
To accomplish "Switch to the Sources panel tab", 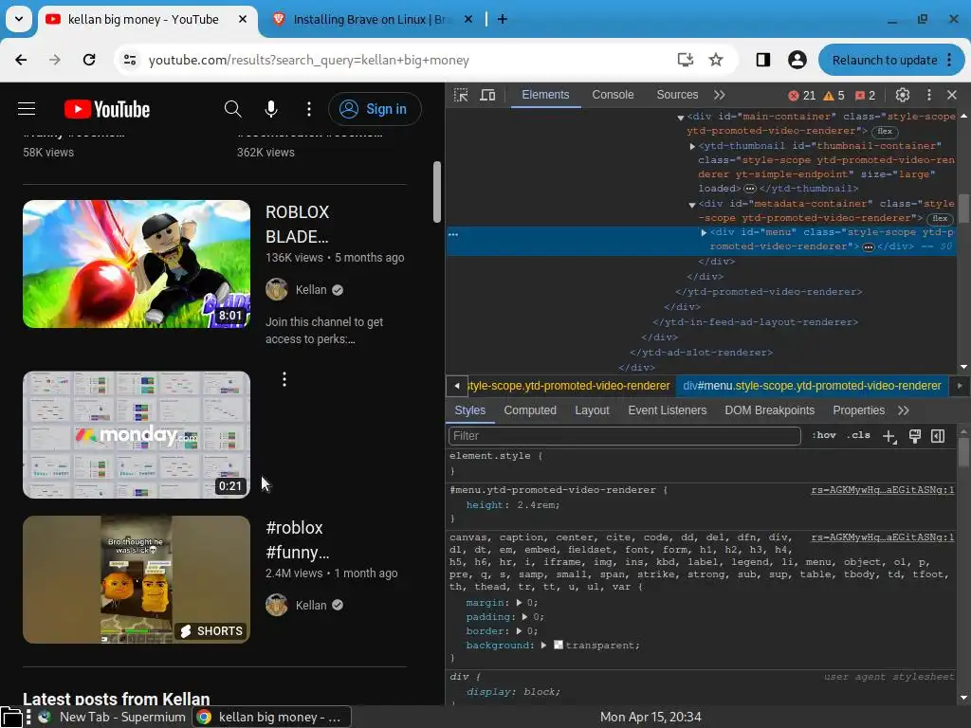I will pos(677,95).
